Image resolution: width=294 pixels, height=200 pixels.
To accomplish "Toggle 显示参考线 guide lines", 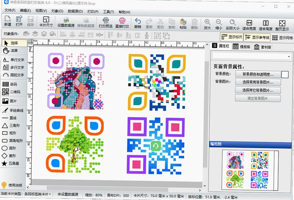I will click(257, 38).
